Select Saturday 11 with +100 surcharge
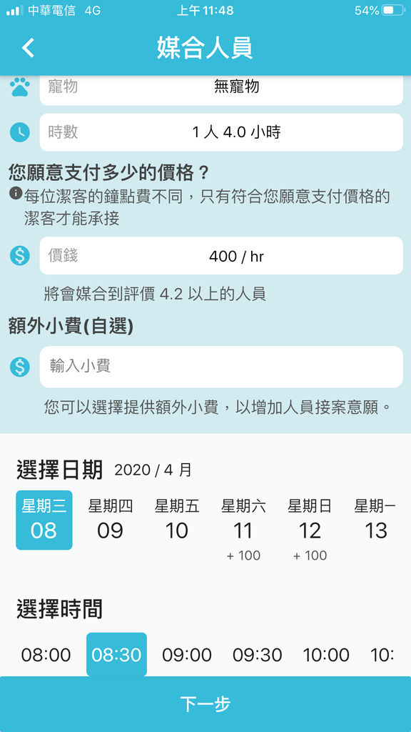The width and height of the screenshot is (411, 732). point(243,528)
